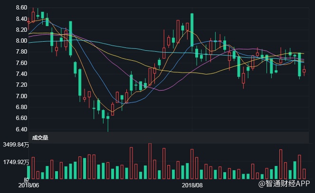315x193 pixels.
Task: Click the 股 unit label at bottom left
Action: (27, 180)
